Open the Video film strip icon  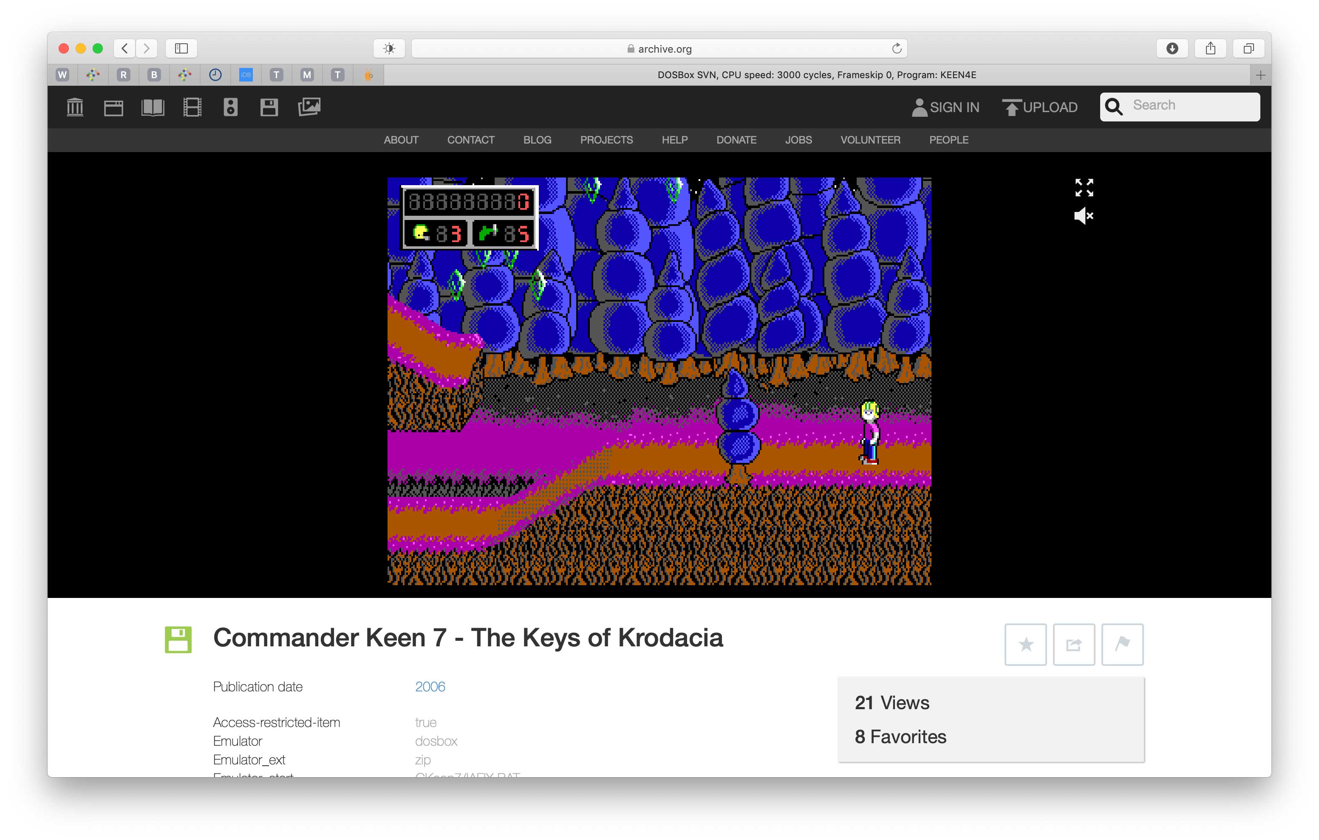(x=192, y=107)
